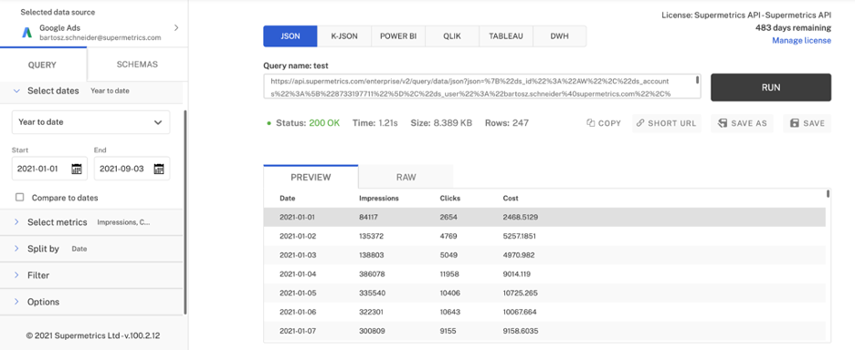Screen dimensions: 855x350
Task: Click cost value 10725.265
Action: click(520, 293)
